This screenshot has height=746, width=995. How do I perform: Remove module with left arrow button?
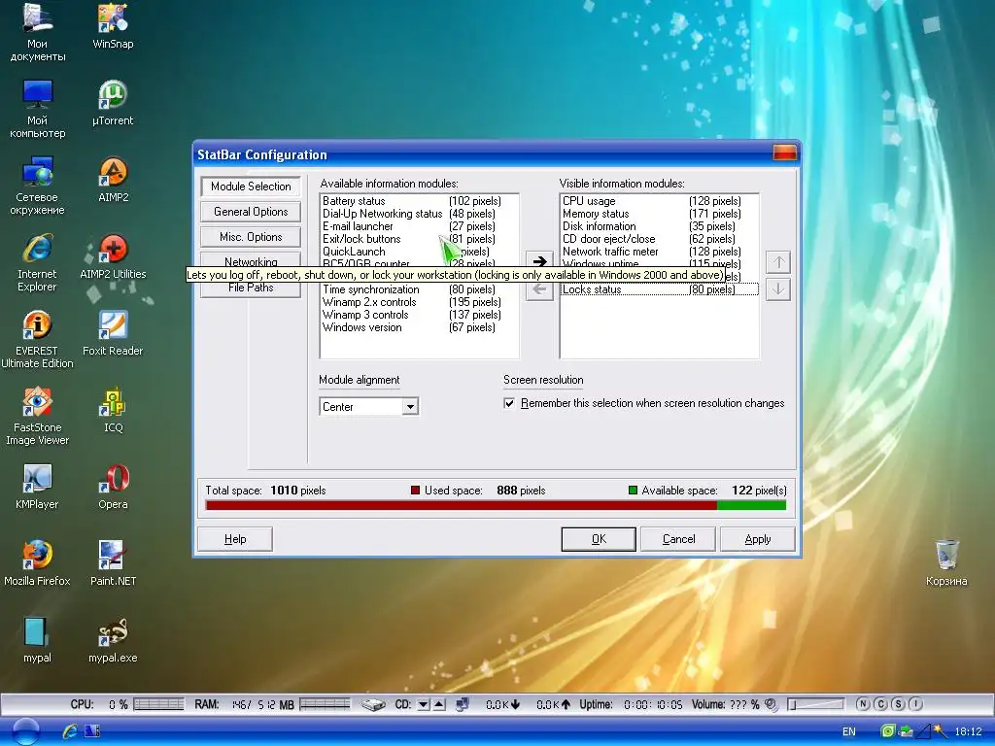[539, 289]
